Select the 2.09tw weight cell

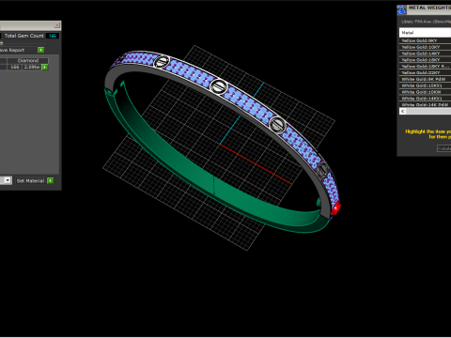tap(32, 67)
